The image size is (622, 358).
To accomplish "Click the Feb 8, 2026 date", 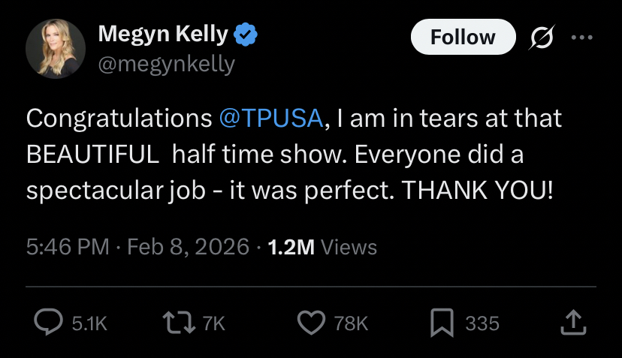I will point(188,247).
